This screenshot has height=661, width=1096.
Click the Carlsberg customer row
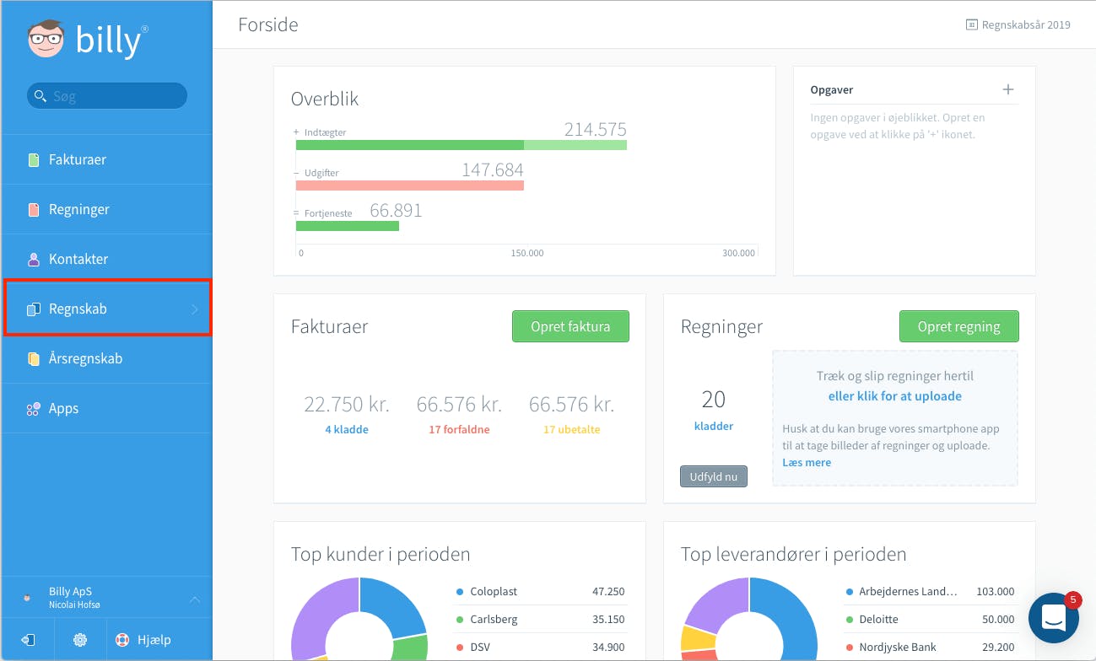541,620
